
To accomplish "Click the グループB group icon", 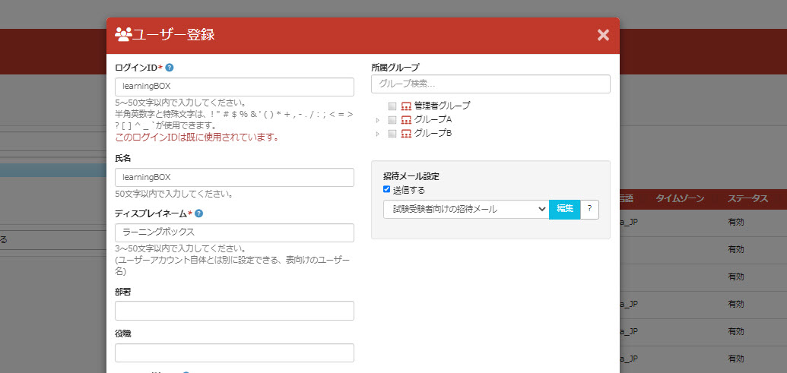I will coord(406,134).
